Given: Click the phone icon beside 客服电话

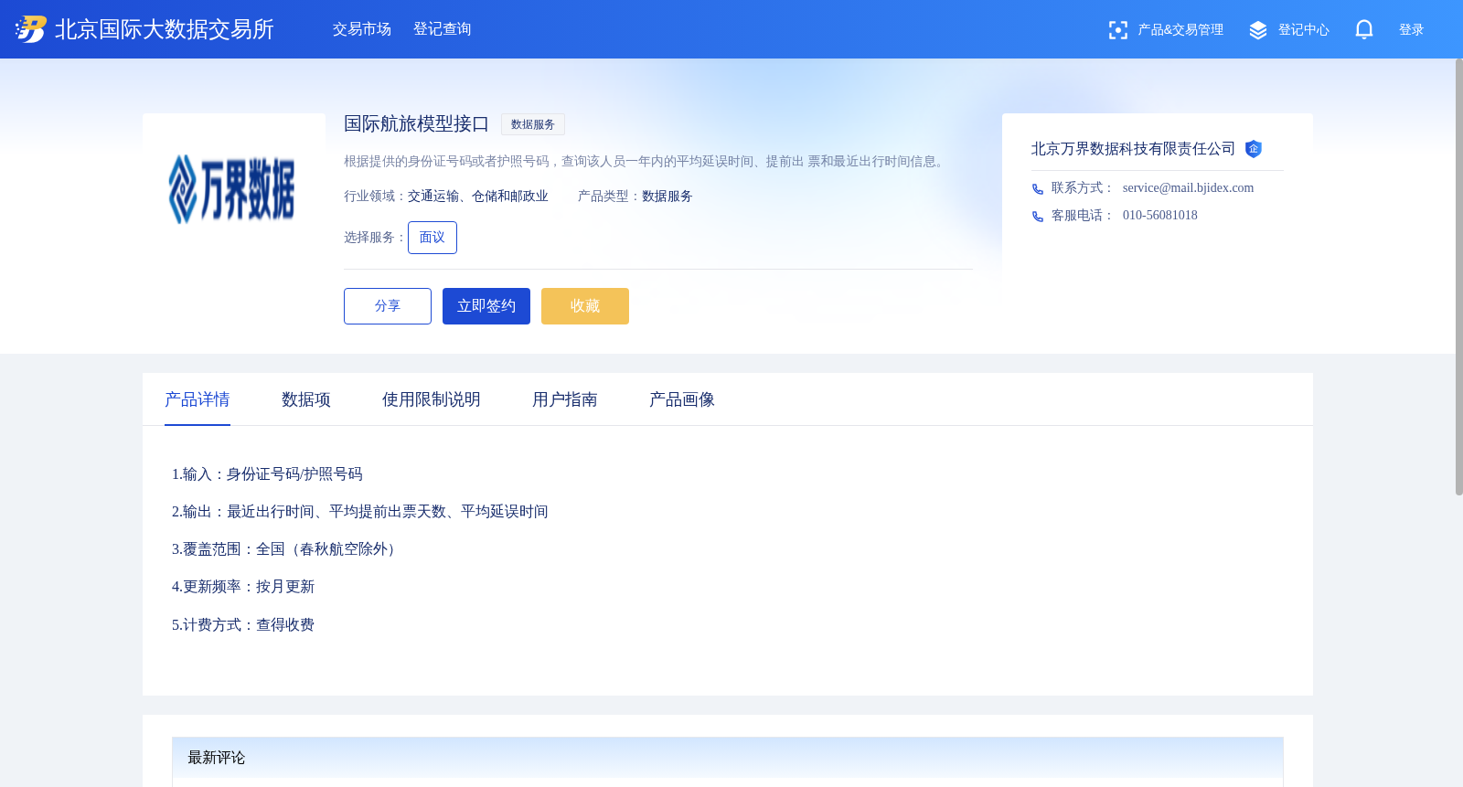Looking at the screenshot, I should (x=1038, y=217).
